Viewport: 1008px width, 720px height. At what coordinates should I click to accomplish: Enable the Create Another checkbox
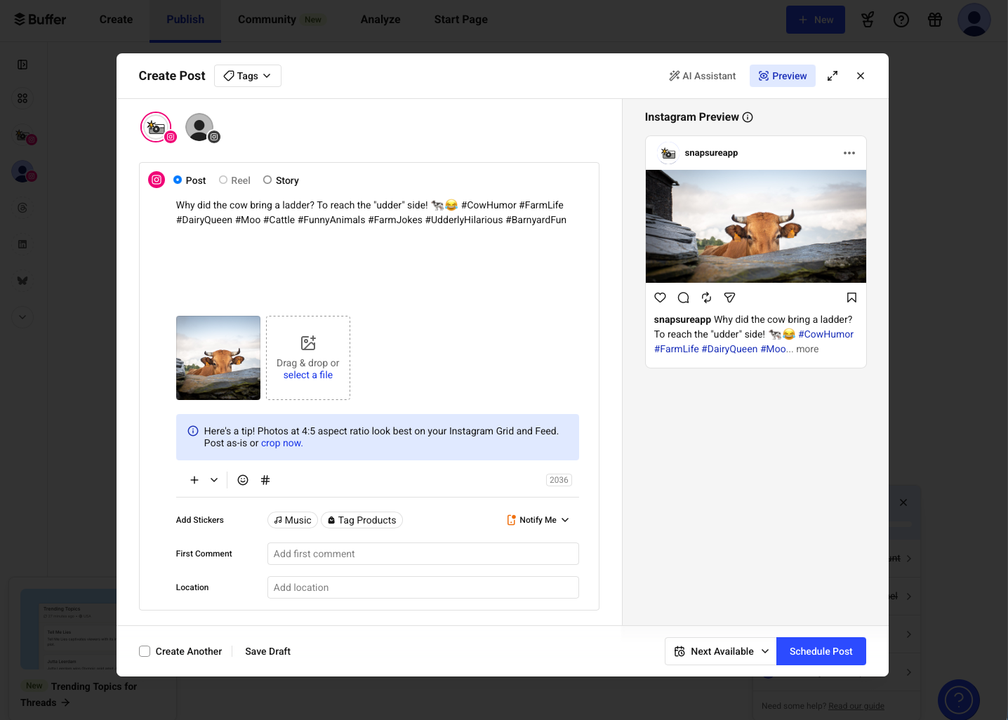click(x=145, y=651)
